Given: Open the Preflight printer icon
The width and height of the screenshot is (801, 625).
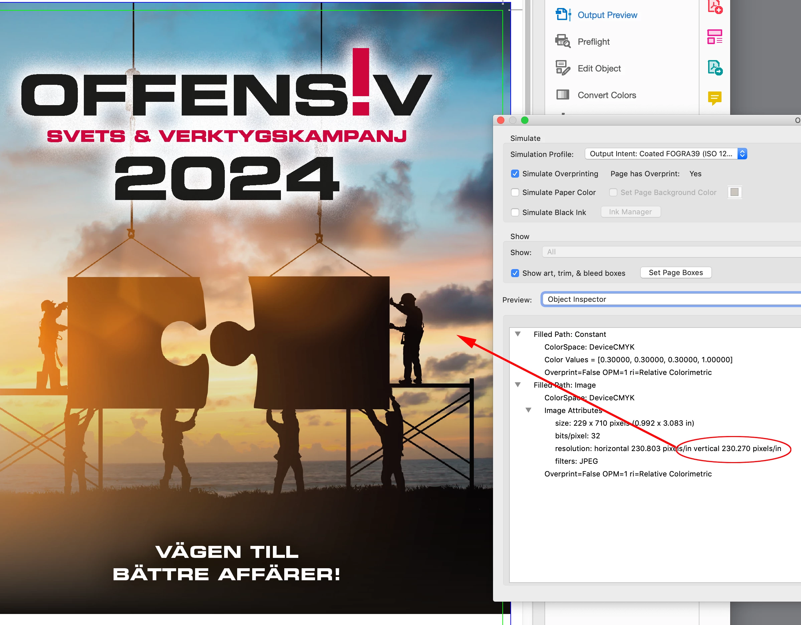Looking at the screenshot, I should pyautogui.click(x=563, y=41).
